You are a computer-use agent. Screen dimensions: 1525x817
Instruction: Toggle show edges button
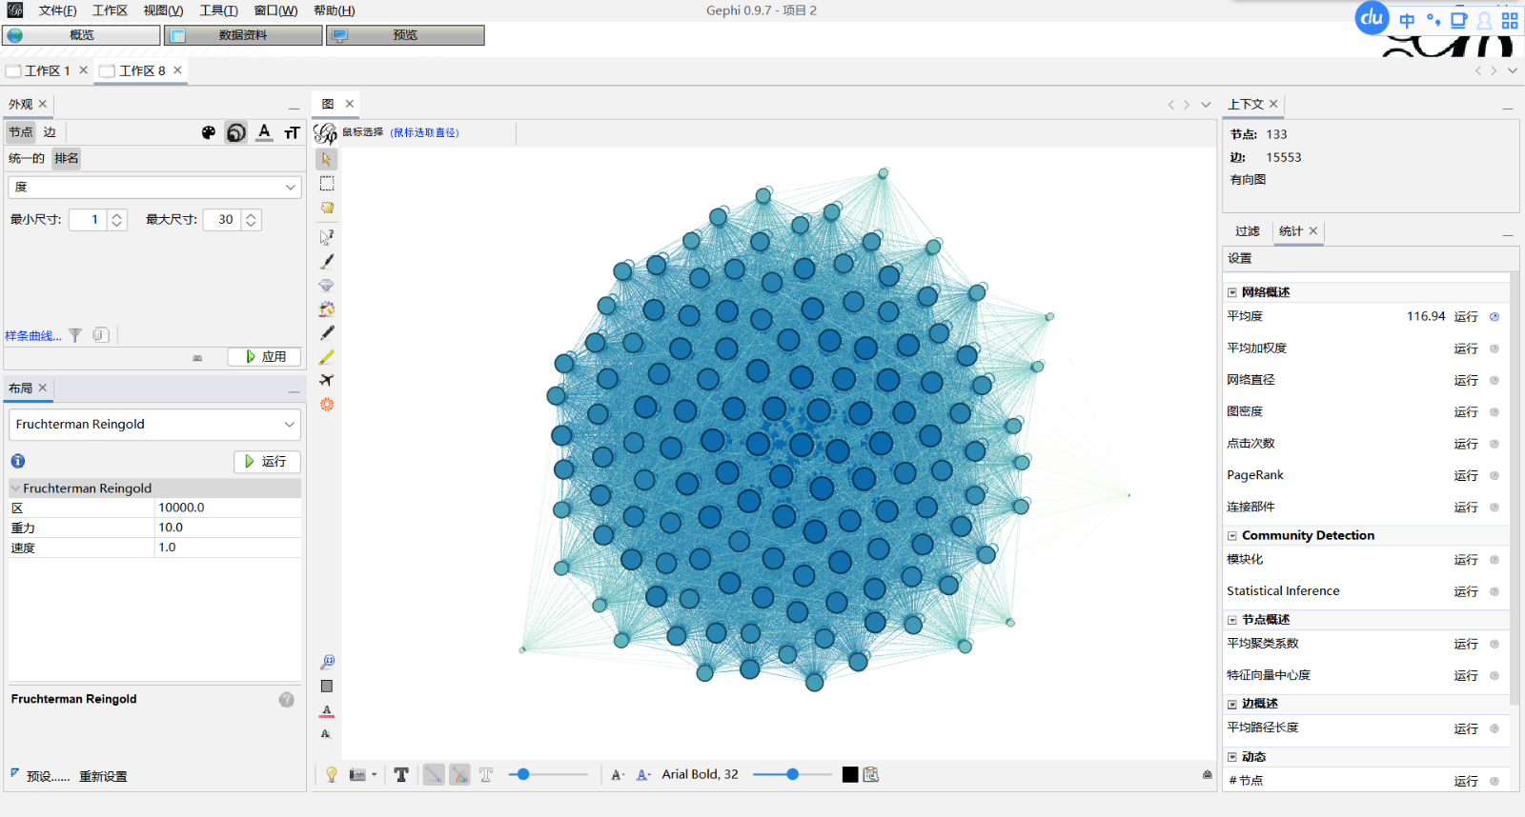(x=434, y=774)
